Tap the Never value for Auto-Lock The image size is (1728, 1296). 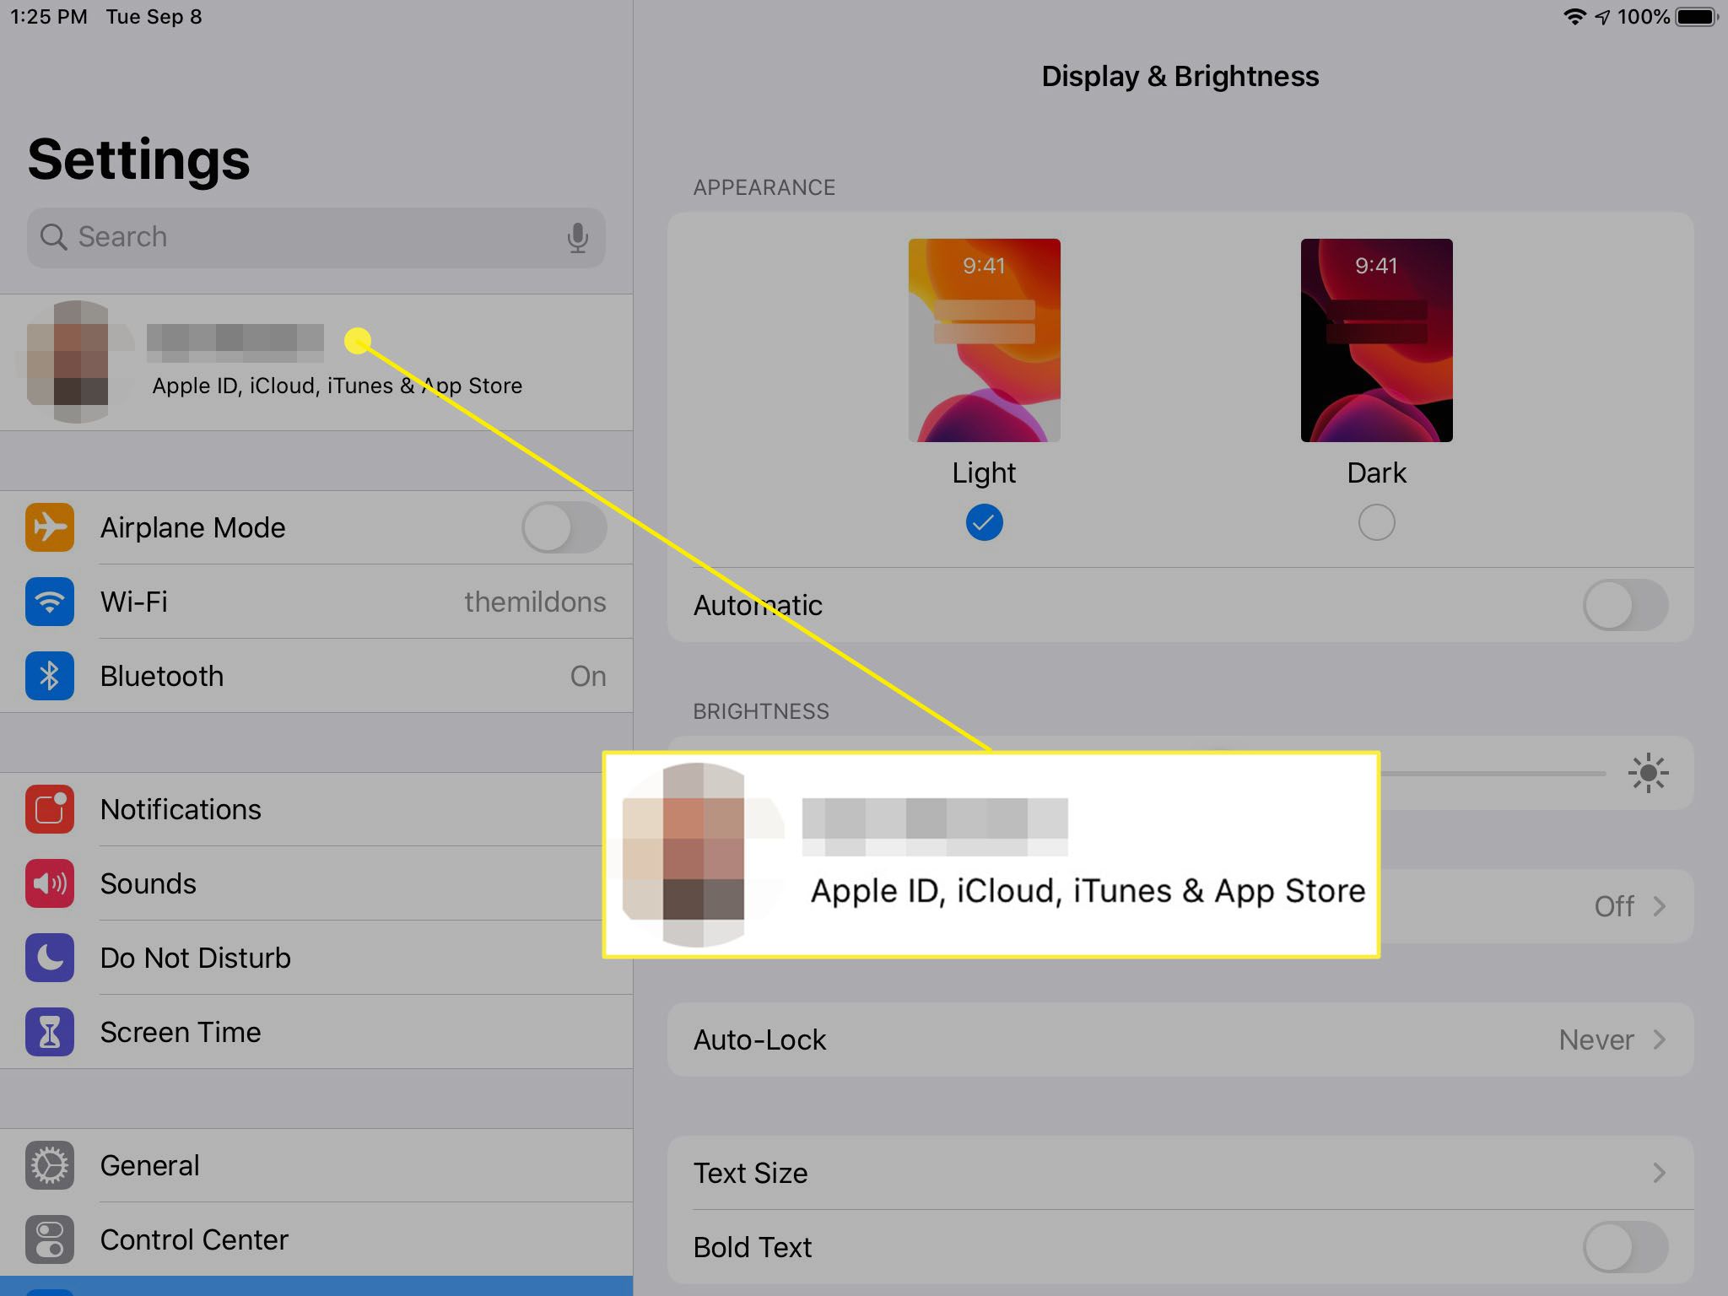pyautogui.click(x=1596, y=1039)
